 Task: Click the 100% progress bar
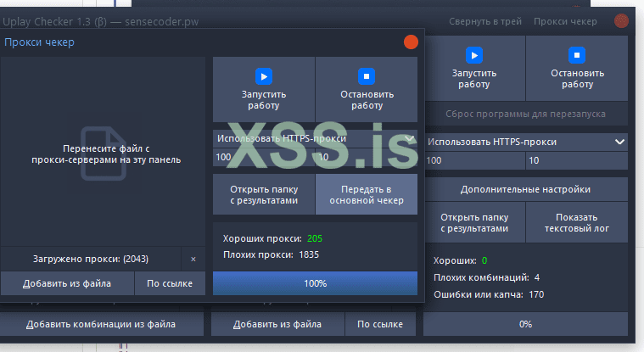click(x=315, y=283)
